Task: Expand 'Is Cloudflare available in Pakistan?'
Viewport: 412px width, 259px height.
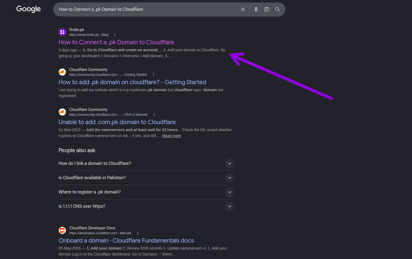Action: (147, 178)
